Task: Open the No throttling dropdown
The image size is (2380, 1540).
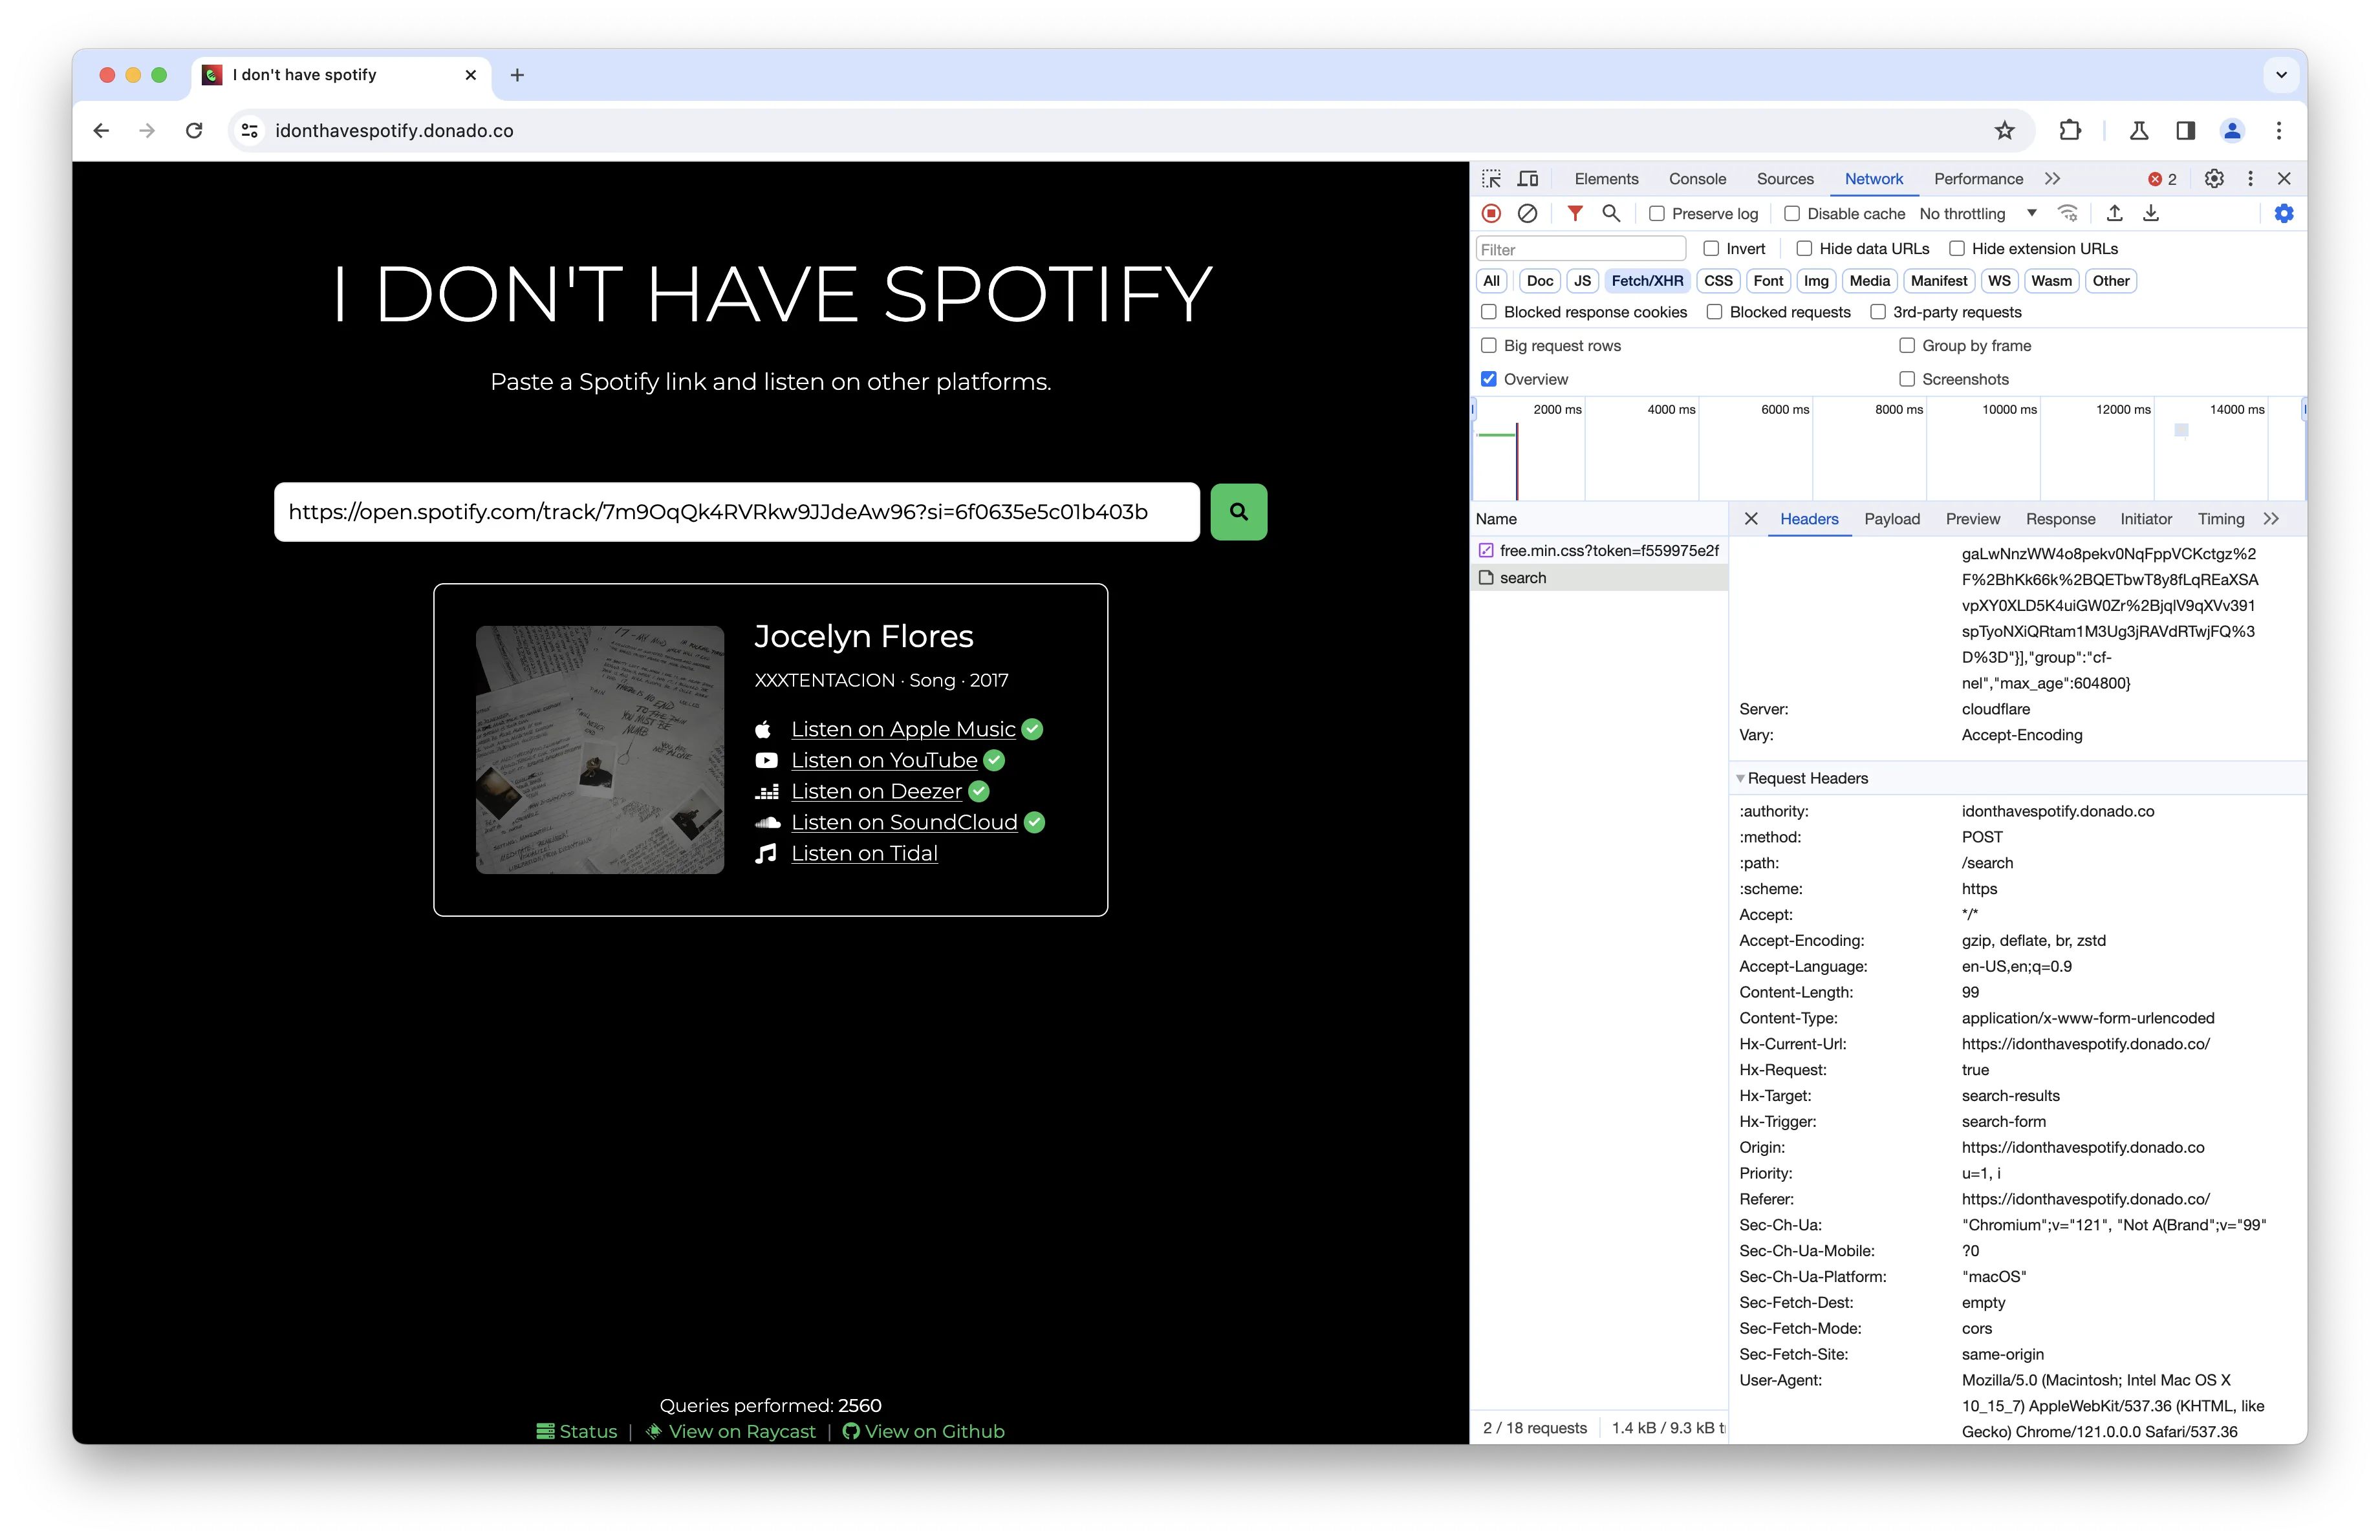Action: [1976, 213]
